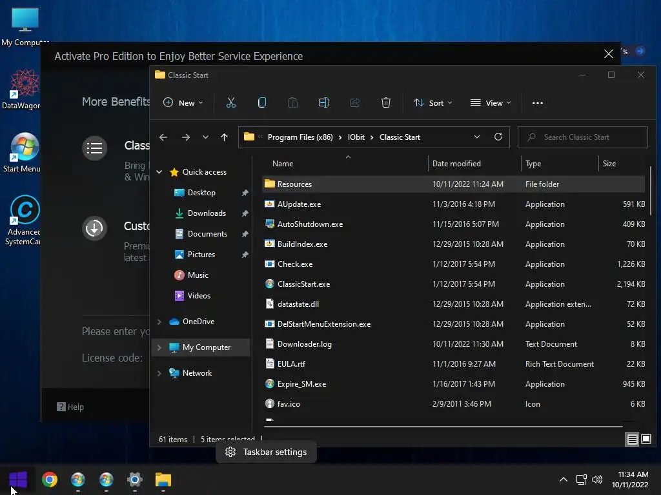
Task: Go forward with the right arrow
Action: point(185,137)
